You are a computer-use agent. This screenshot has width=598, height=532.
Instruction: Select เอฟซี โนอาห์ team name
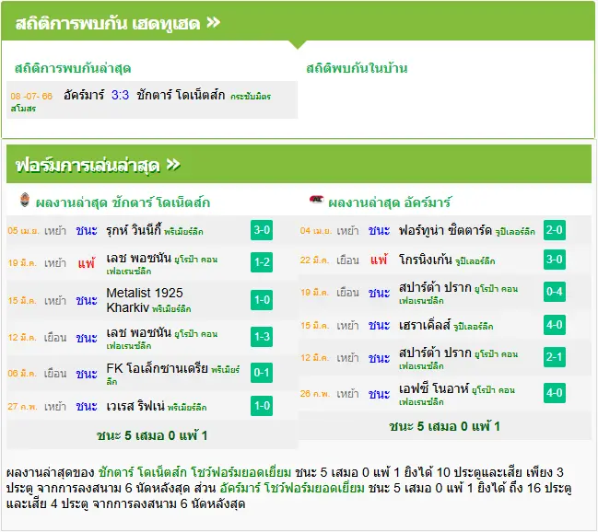click(434, 388)
